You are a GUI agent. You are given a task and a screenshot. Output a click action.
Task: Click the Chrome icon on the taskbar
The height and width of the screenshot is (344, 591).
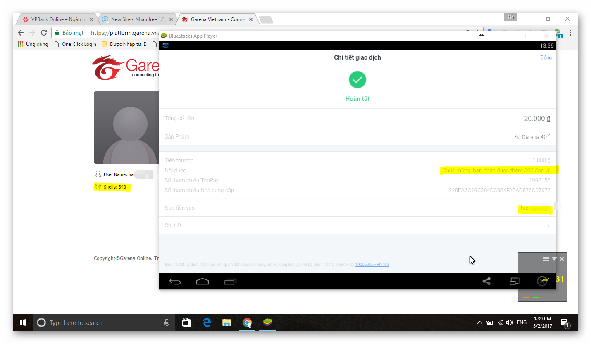click(x=247, y=322)
